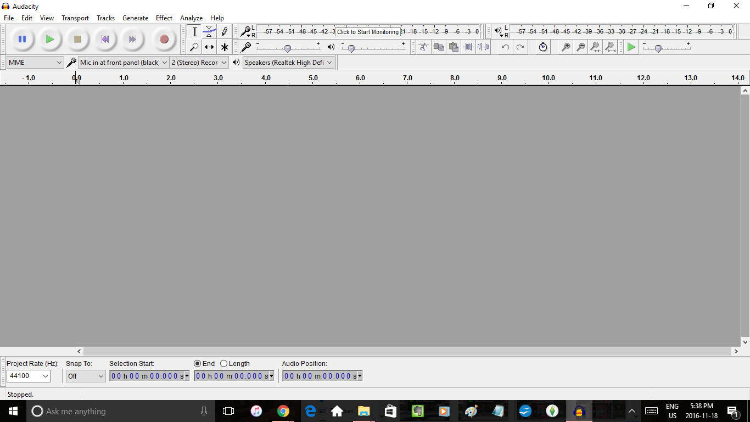
Task: Click the green Play-at-Speed button
Action: [631, 47]
